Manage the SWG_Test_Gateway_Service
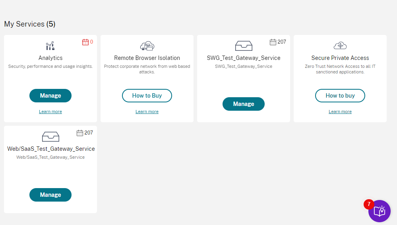The height and width of the screenshot is (225, 397). click(x=244, y=104)
